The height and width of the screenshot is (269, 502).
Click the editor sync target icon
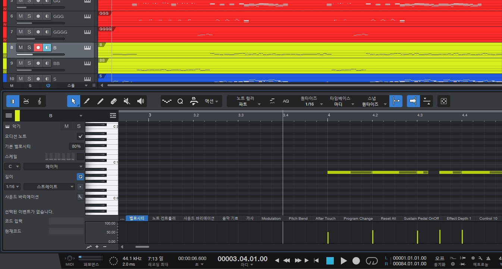(x=443, y=101)
